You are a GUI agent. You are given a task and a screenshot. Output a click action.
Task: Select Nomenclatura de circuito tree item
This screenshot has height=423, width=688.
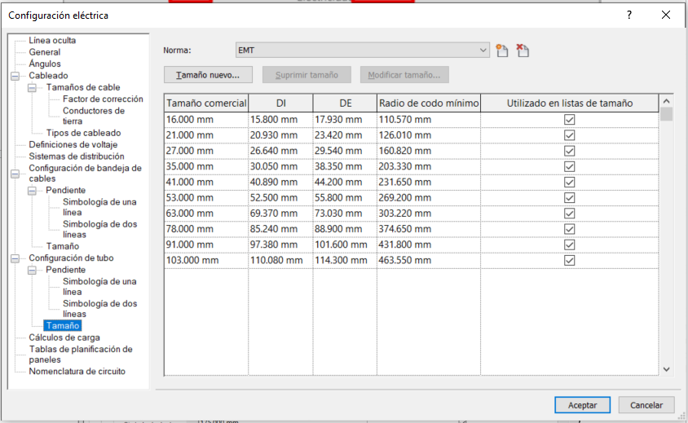point(77,372)
